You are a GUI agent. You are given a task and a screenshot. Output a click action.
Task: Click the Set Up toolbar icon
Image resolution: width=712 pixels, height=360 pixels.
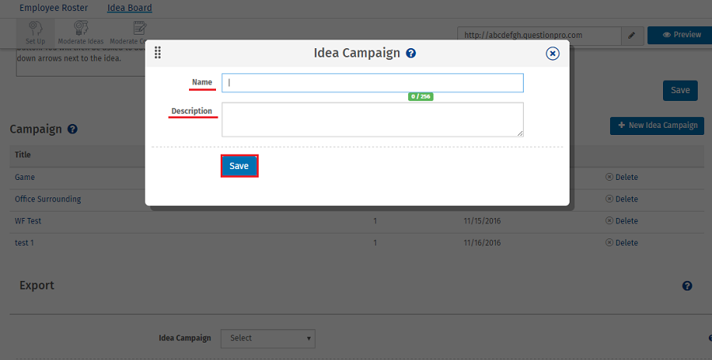(35, 32)
